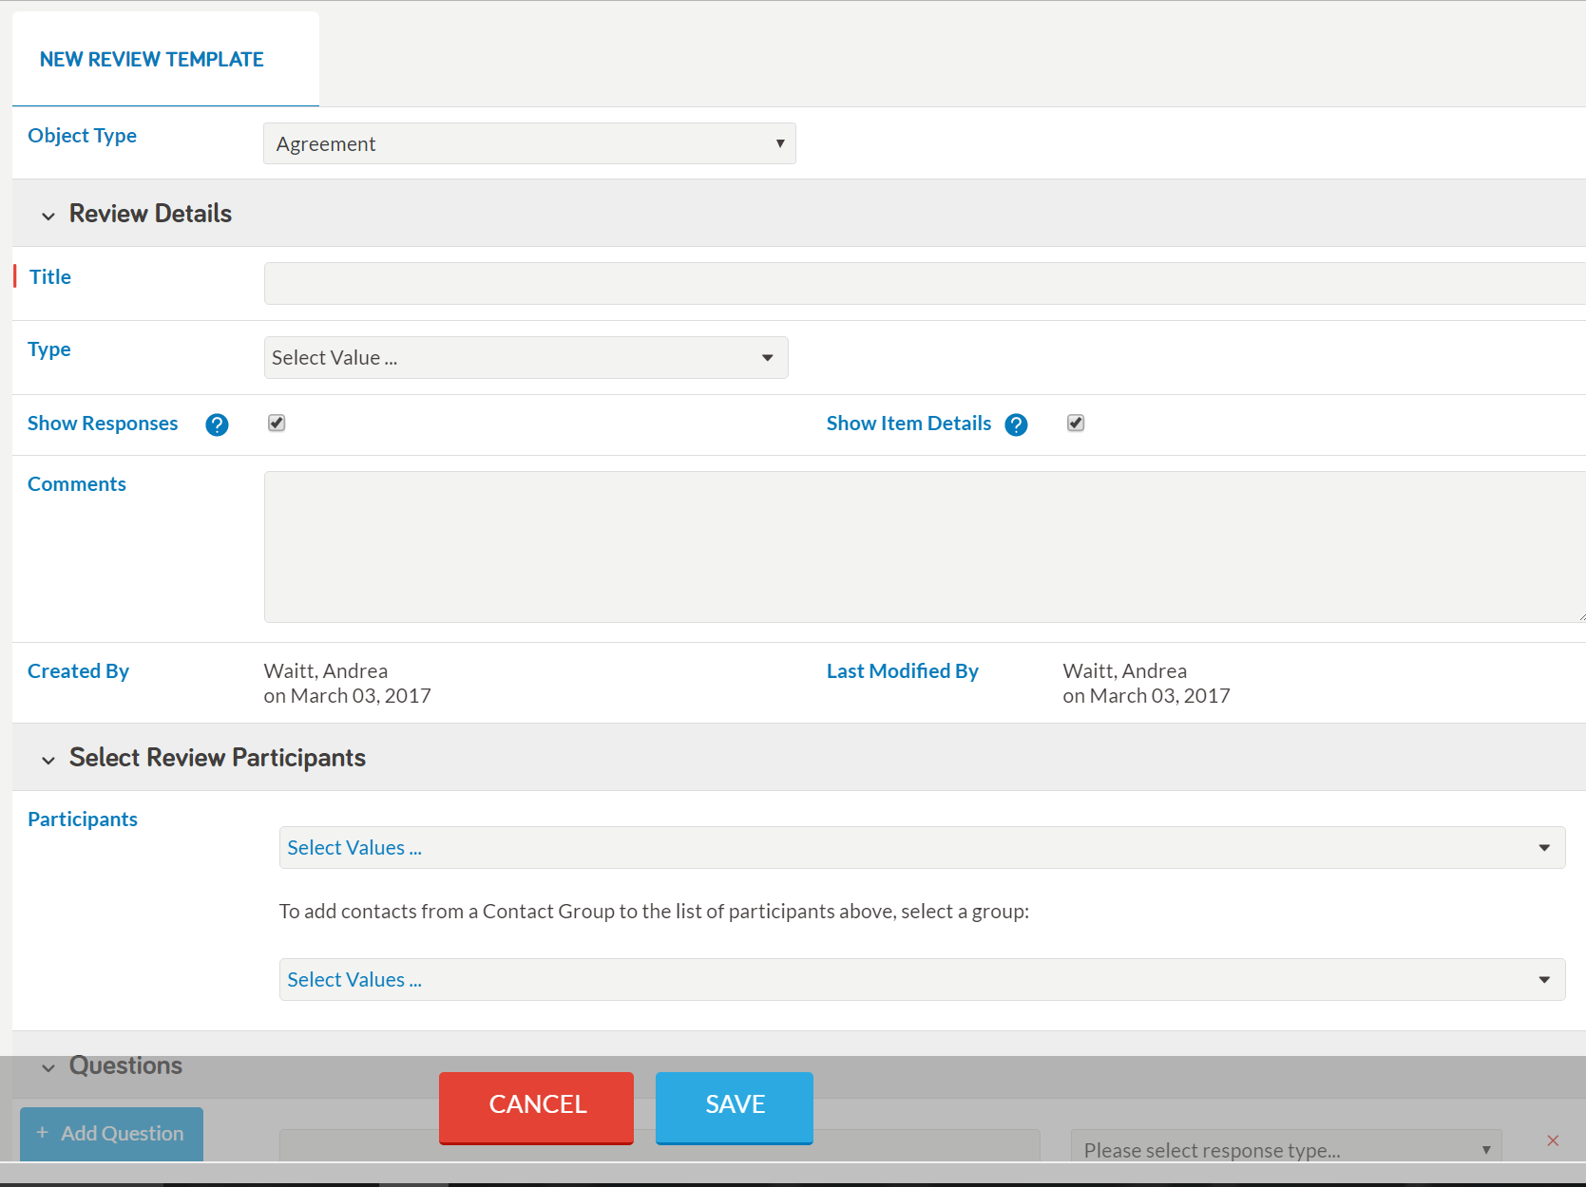Click the Save button

pyautogui.click(x=734, y=1107)
